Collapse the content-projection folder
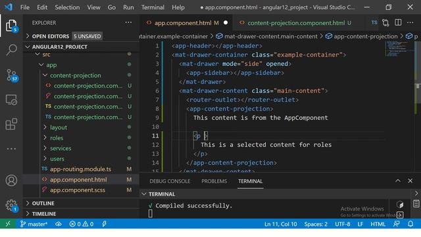The height and width of the screenshot is (237, 421). point(76,75)
